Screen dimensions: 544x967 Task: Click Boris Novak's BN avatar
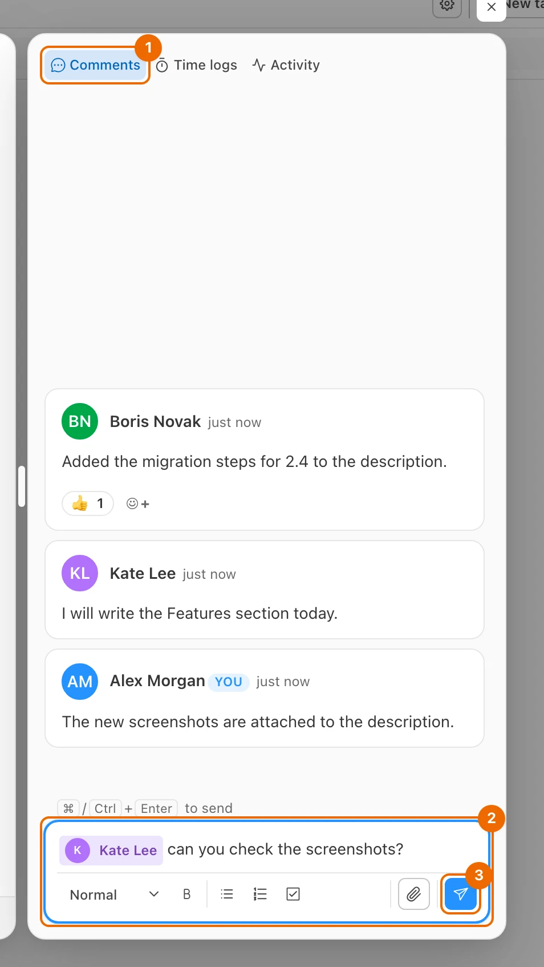pos(80,421)
